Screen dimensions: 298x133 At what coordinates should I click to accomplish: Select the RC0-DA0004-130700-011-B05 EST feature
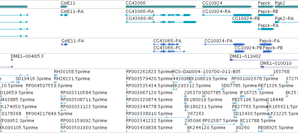[223, 75]
